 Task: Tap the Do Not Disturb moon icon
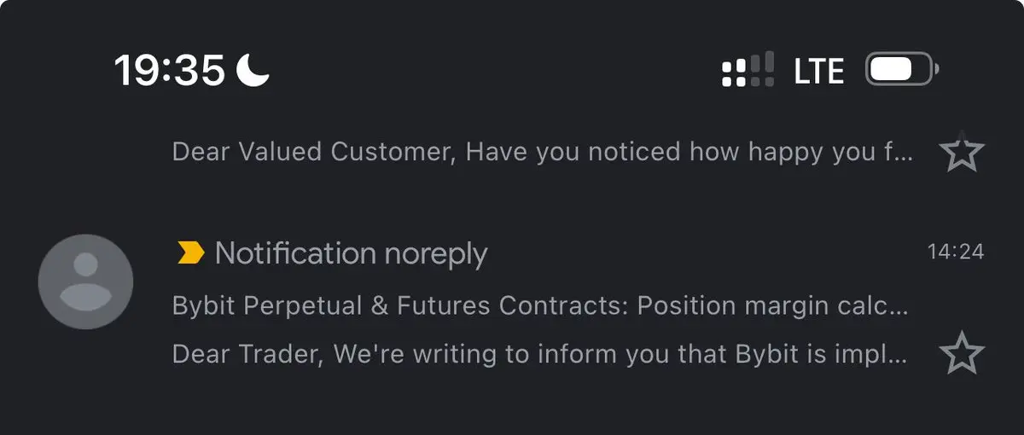click(x=252, y=70)
